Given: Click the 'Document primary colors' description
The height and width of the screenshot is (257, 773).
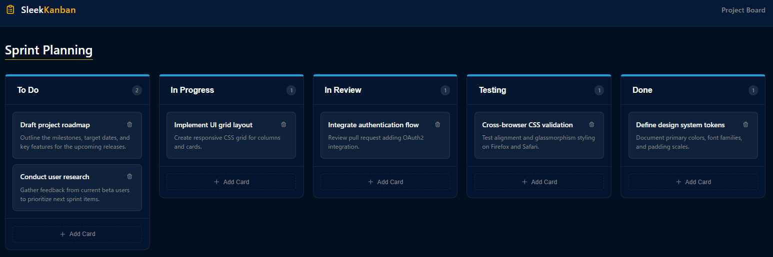Looking at the screenshot, I should [x=689, y=142].
